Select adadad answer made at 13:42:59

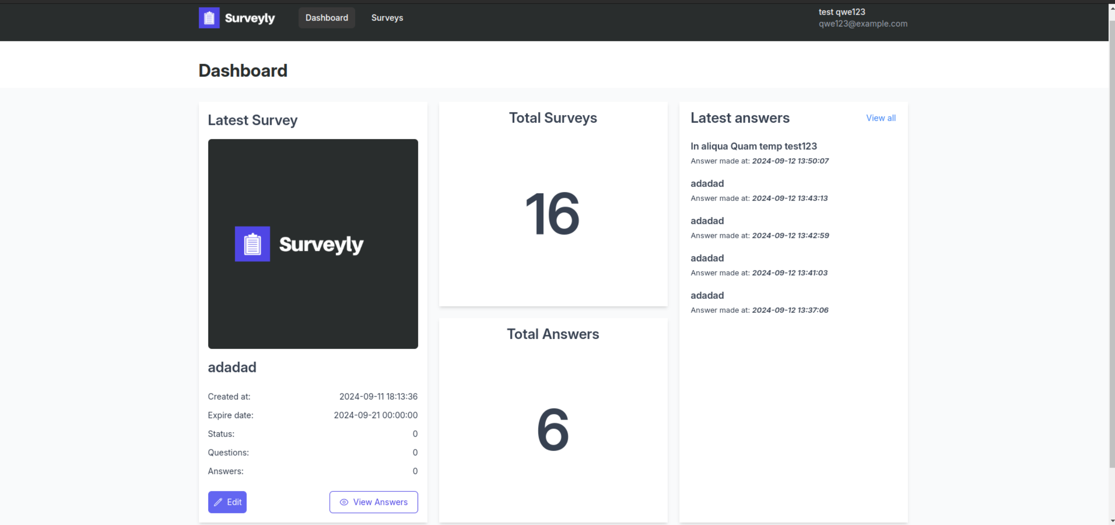[x=760, y=228]
